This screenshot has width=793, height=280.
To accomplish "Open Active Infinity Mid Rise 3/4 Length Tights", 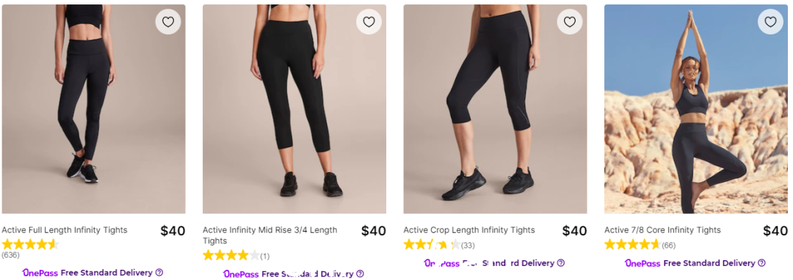I will tap(270, 235).
